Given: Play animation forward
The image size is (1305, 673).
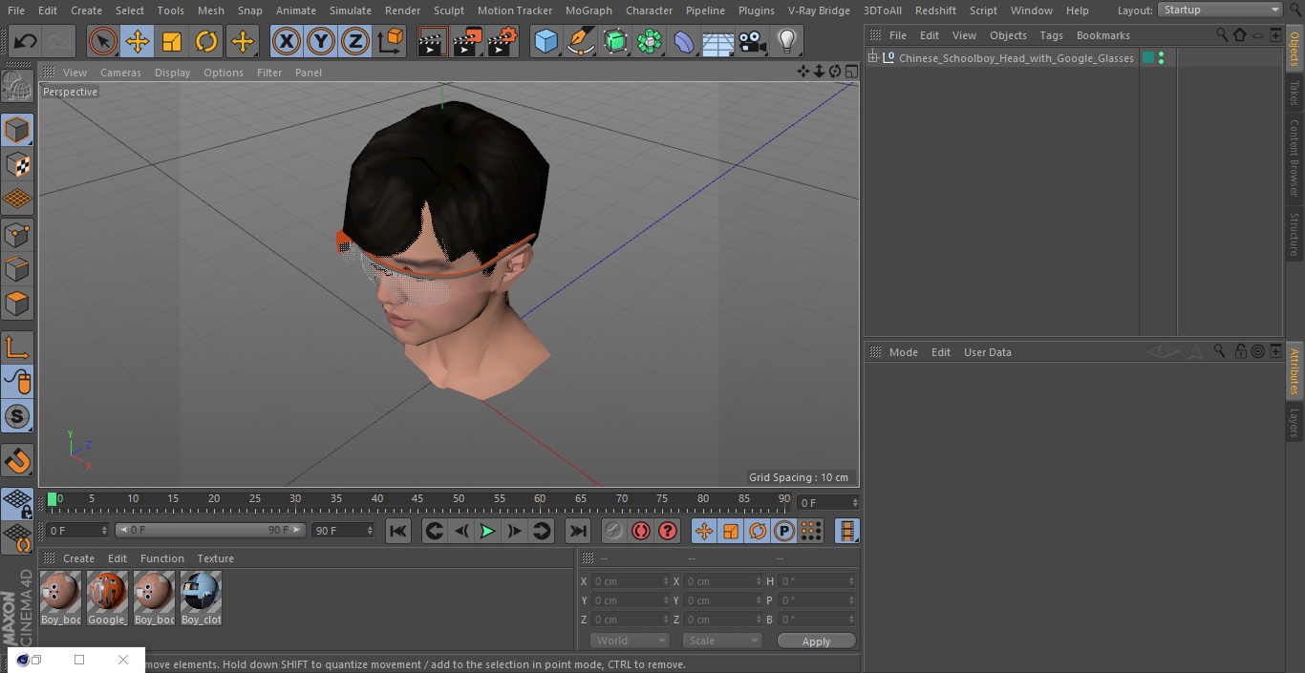Looking at the screenshot, I should [x=487, y=531].
